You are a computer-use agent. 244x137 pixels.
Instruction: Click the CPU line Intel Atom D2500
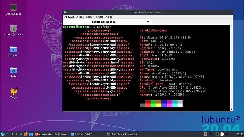click(172, 87)
